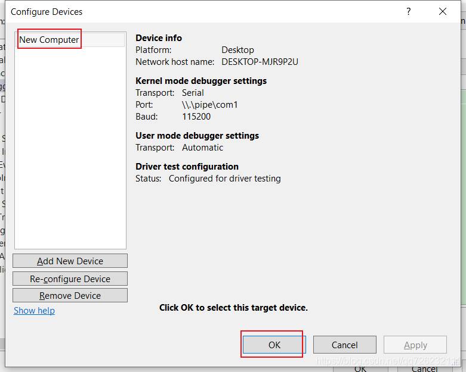Viewport: 466px width, 372px height.
Task: Close the Configure Devices dialog
Action: (443, 11)
